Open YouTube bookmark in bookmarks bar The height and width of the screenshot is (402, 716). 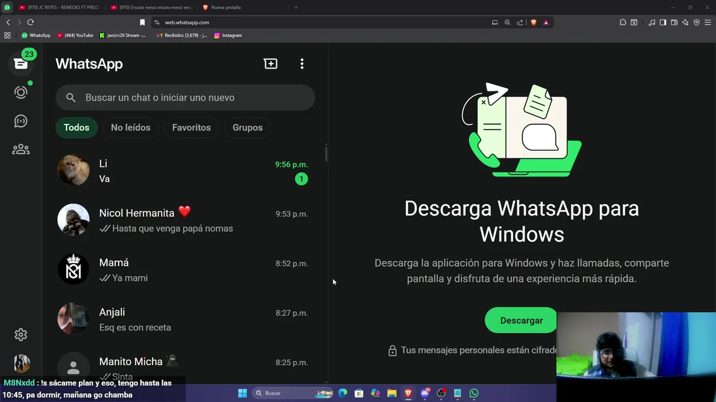tap(75, 35)
